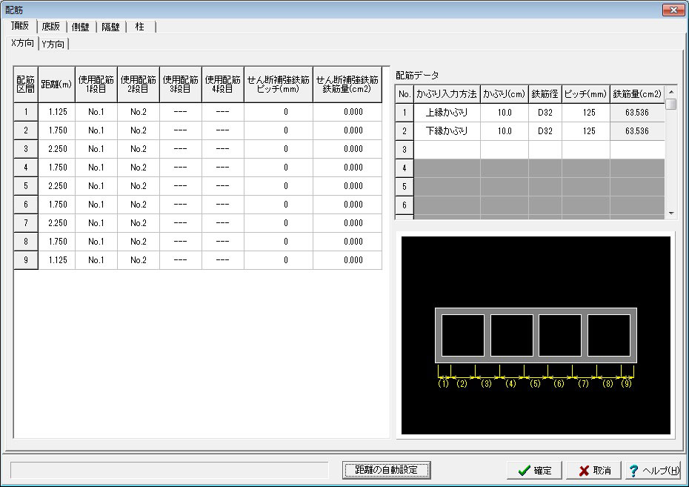Click the status text field at bottom left

point(169,470)
